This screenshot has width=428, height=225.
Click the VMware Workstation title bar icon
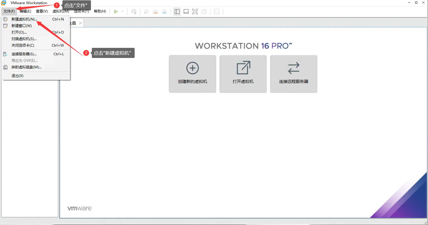[x=4, y=3]
